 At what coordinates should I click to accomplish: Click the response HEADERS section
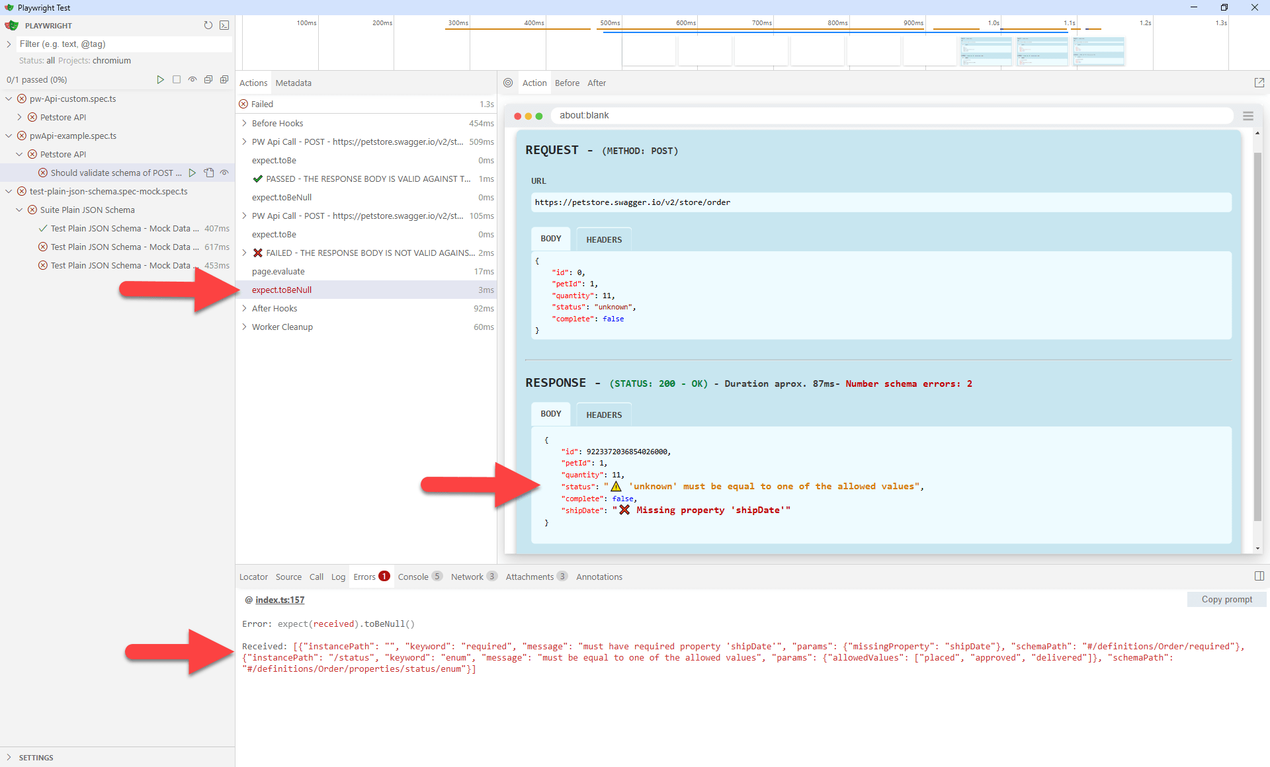point(603,415)
